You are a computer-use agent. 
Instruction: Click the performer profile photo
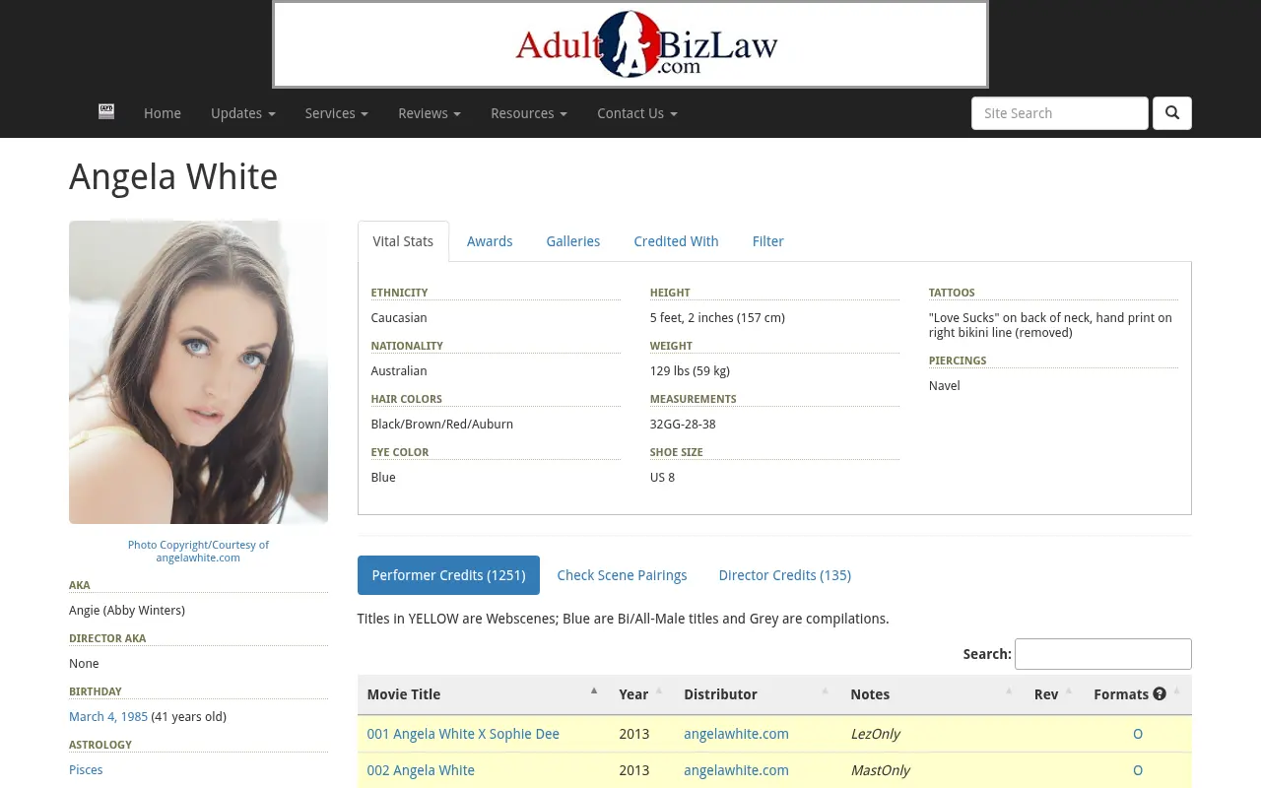pyautogui.click(x=198, y=372)
